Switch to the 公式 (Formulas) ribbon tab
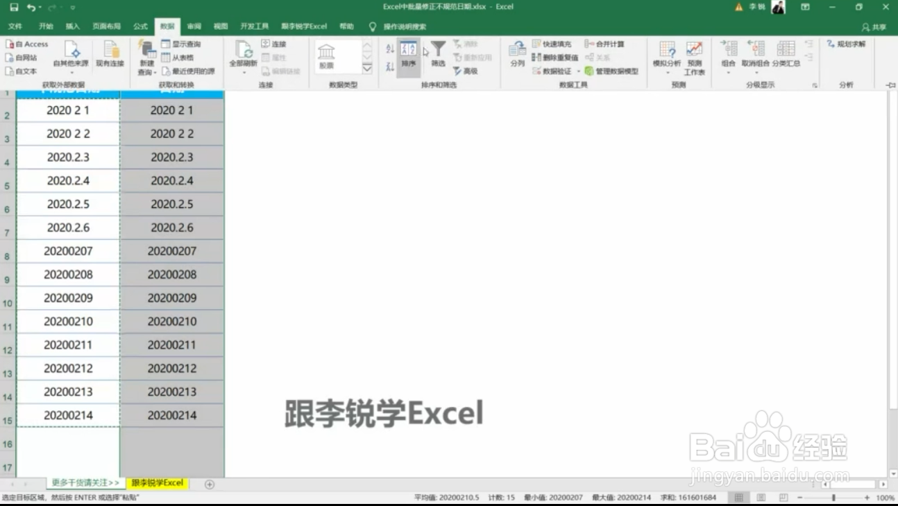The height and width of the screenshot is (506, 898). 141,26
